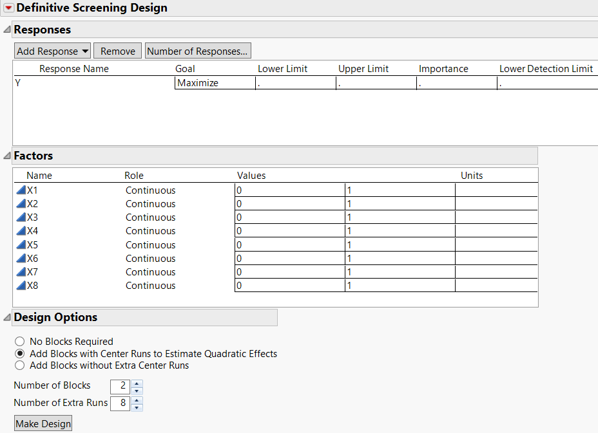Click the continuous factor icon for X3

(21, 217)
